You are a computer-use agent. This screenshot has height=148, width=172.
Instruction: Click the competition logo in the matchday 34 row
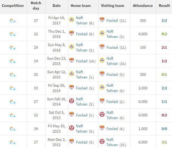point(12,129)
